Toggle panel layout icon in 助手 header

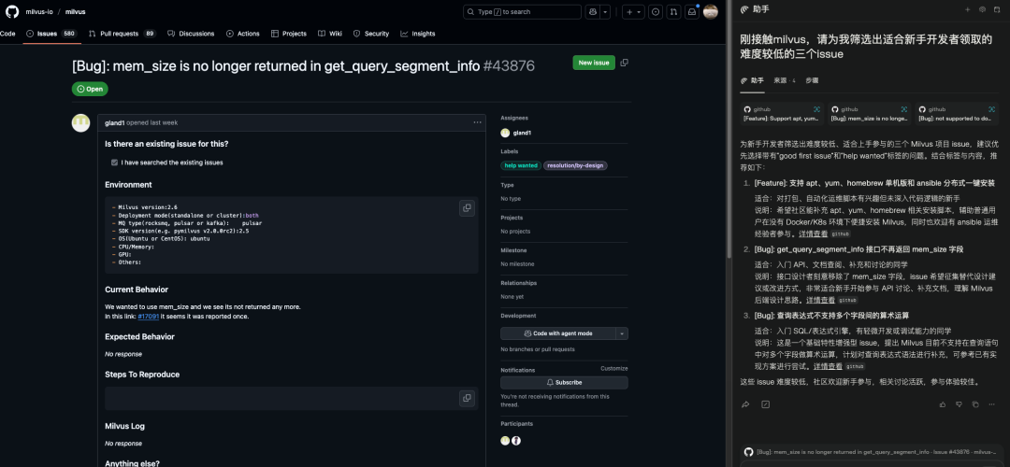[x=998, y=9]
